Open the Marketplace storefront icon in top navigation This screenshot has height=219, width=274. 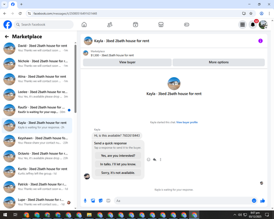161,25
